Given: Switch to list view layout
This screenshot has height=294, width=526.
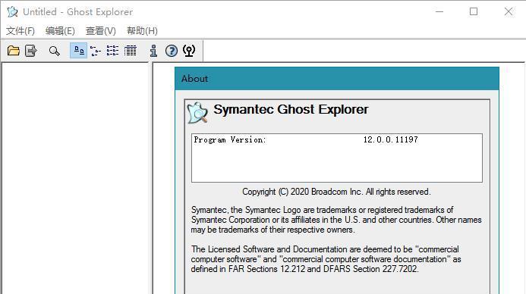Looking at the screenshot, I should [112, 51].
